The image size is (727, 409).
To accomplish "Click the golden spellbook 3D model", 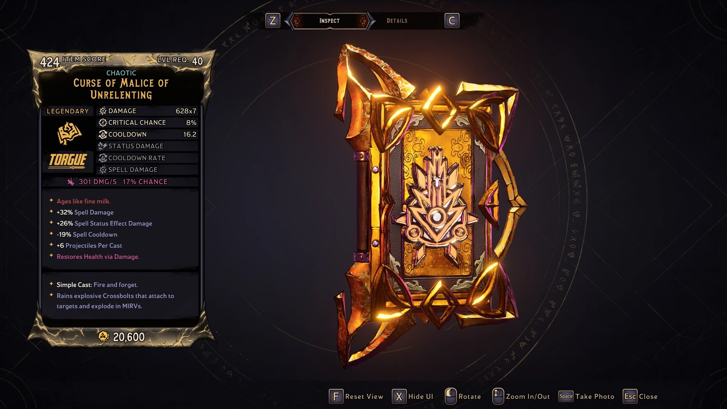I will click(x=430, y=204).
